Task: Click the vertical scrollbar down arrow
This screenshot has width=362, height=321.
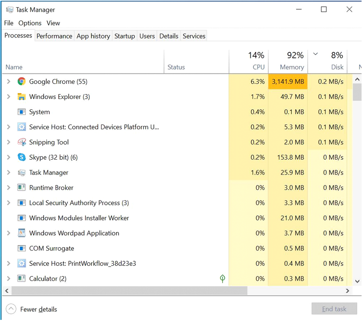Action: 357,281
